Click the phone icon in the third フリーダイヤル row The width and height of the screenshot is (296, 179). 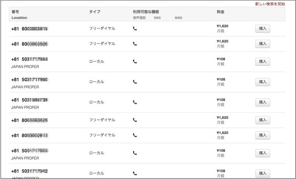tap(135, 120)
